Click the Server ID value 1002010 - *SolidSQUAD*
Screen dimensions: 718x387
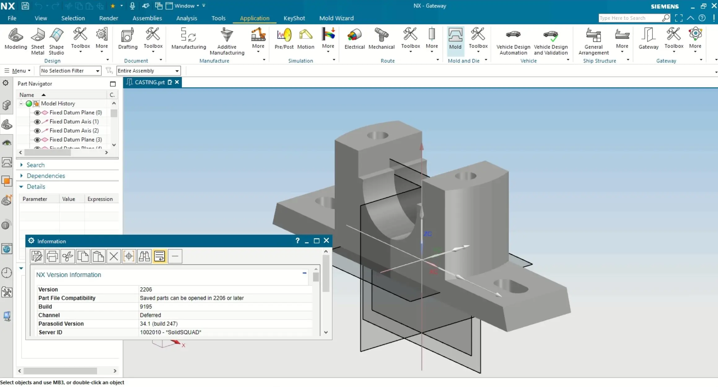pyautogui.click(x=170, y=332)
